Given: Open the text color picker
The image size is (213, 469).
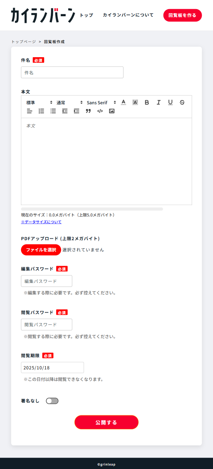Looking at the screenshot, I should 123,102.
